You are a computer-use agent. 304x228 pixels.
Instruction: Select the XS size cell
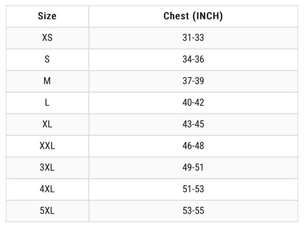(47, 38)
